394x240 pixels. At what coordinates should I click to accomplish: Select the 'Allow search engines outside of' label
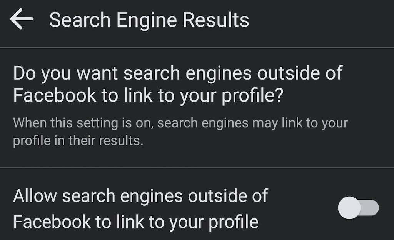140,196
